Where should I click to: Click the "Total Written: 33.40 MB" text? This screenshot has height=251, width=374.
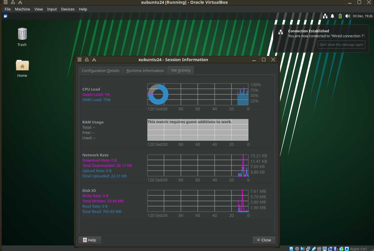pyautogui.click(x=103, y=201)
